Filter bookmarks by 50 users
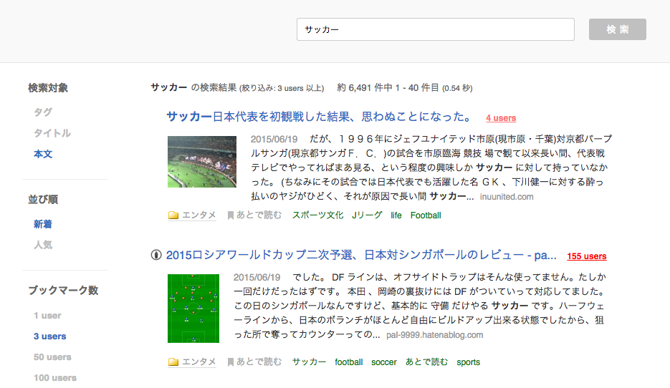Image resolution: width=670 pixels, height=388 pixels. (x=52, y=357)
